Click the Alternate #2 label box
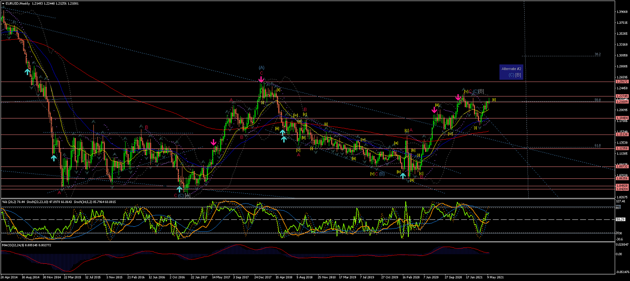630x281 pixels. coord(511,72)
